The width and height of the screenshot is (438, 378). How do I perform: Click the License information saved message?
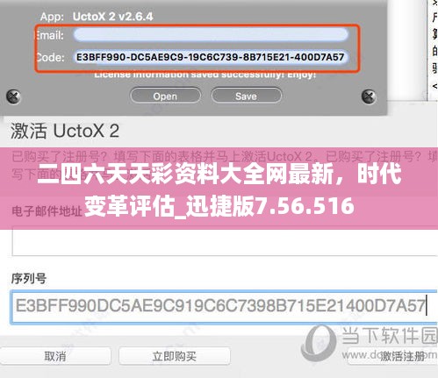pyautogui.click(x=205, y=75)
